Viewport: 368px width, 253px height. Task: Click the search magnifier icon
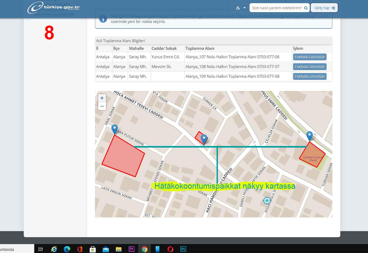306,8
